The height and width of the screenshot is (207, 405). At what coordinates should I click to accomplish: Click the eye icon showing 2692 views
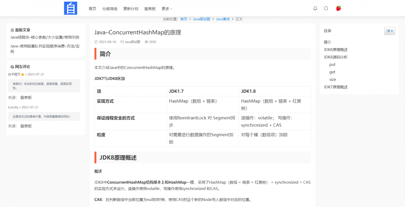pyautogui.click(x=146, y=41)
